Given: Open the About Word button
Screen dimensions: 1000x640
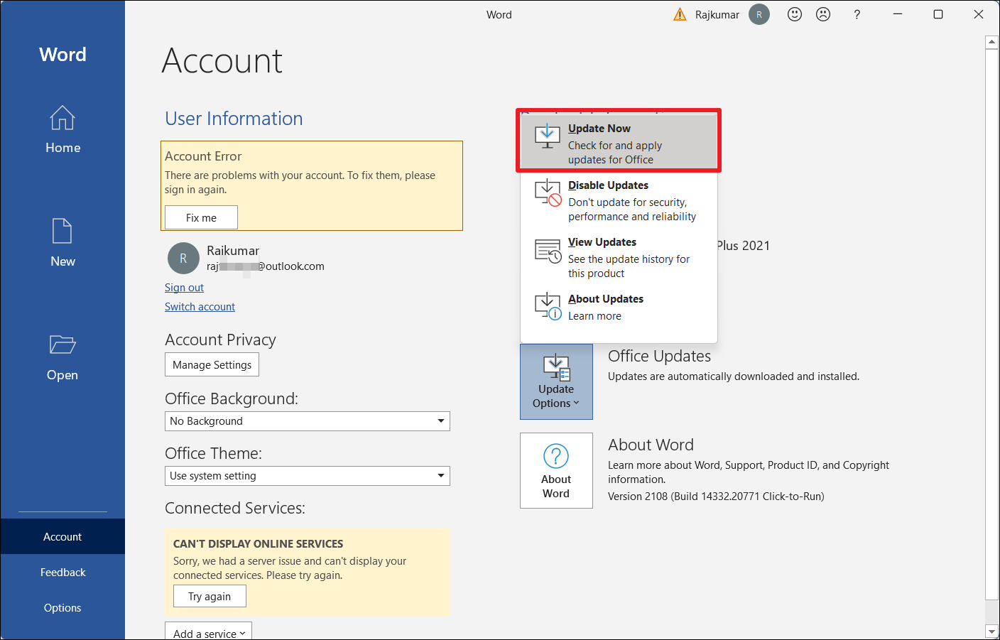Looking at the screenshot, I should click(556, 470).
